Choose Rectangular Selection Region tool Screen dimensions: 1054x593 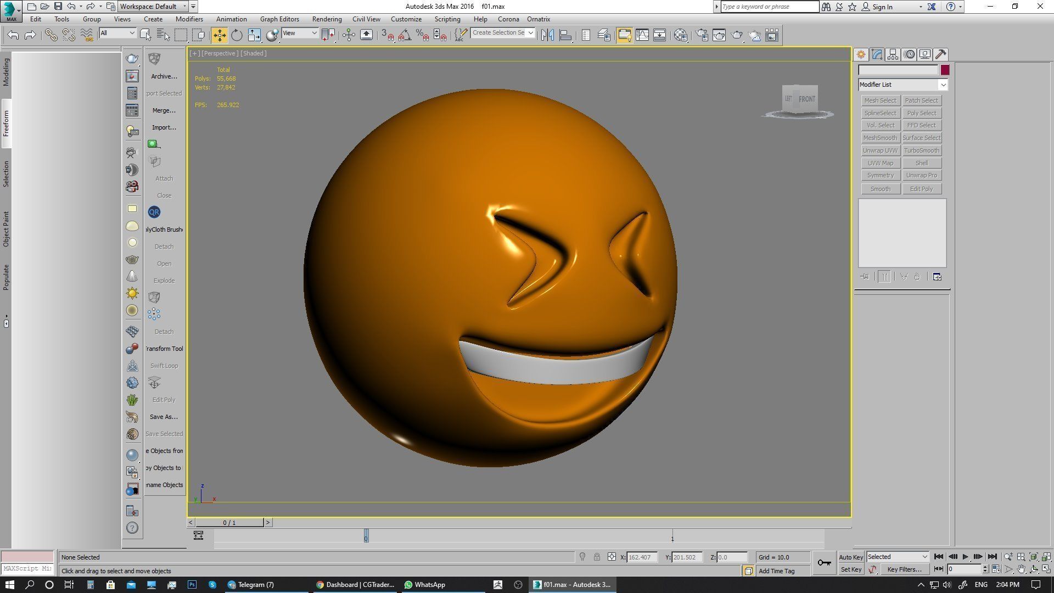click(181, 35)
